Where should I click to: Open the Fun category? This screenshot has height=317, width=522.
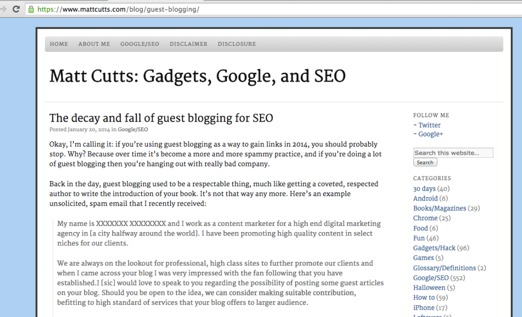coord(419,238)
